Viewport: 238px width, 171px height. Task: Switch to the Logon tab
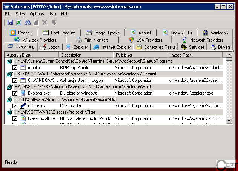tap(50, 47)
